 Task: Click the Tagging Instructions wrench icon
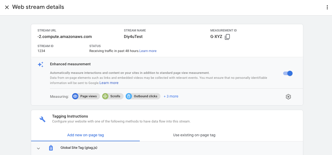pyautogui.click(x=42, y=119)
